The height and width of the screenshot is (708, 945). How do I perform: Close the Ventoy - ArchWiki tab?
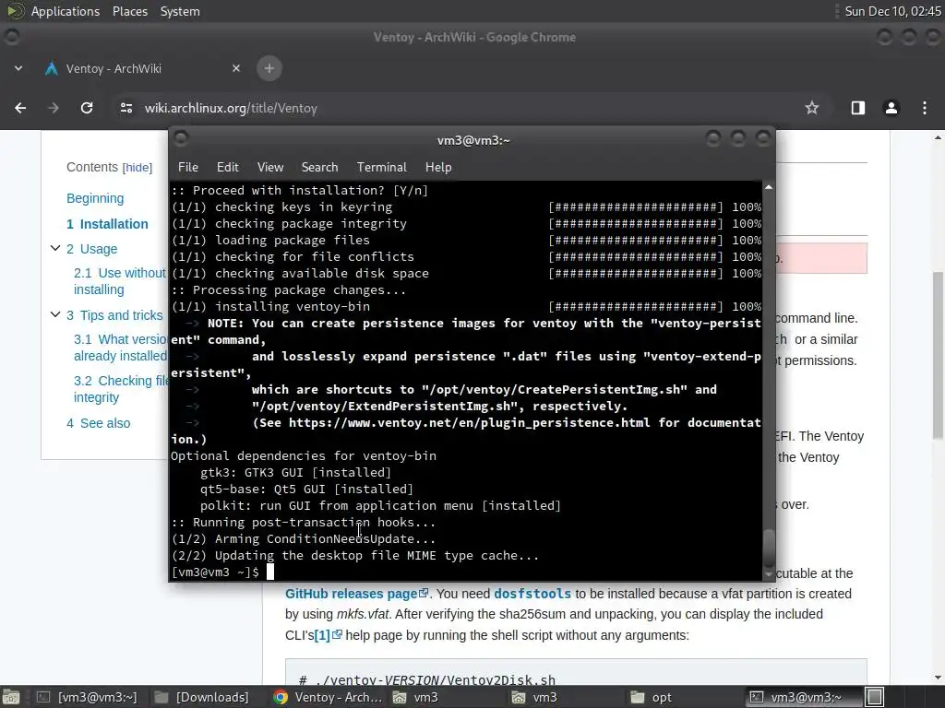(236, 68)
